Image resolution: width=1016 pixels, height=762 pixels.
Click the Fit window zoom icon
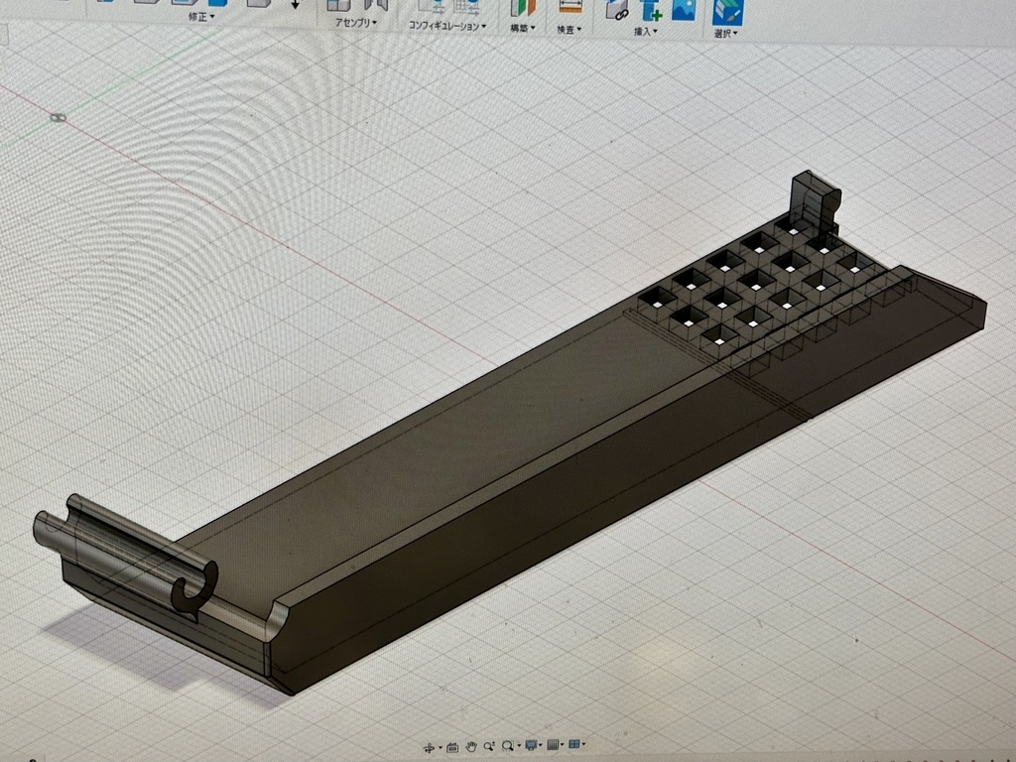click(x=507, y=746)
